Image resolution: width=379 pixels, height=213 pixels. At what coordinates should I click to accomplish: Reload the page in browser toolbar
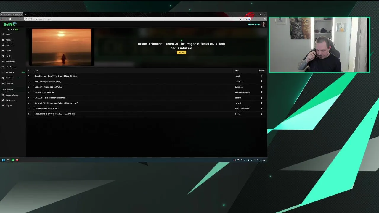point(10,19)
